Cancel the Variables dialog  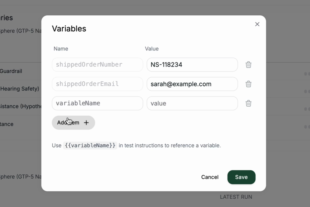210,177
